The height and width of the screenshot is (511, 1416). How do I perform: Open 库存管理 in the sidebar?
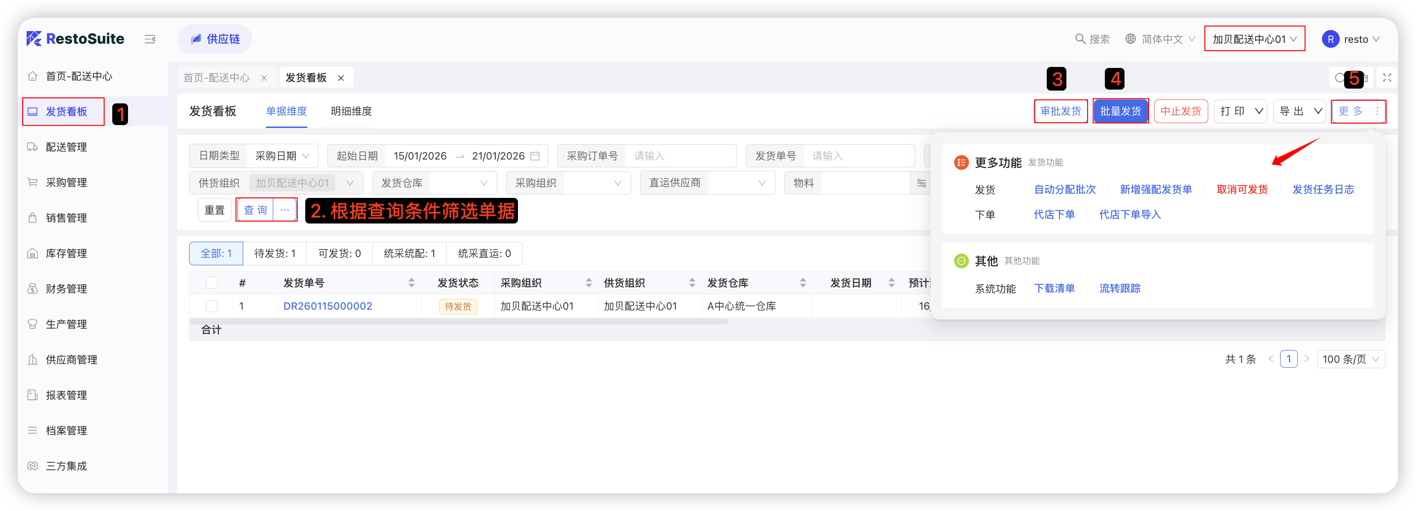[66, 254]
